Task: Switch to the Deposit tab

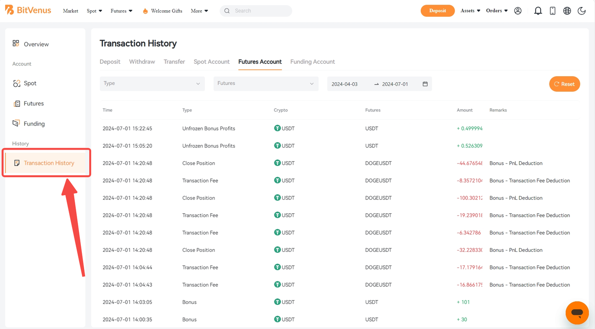Action: [110, 62]
